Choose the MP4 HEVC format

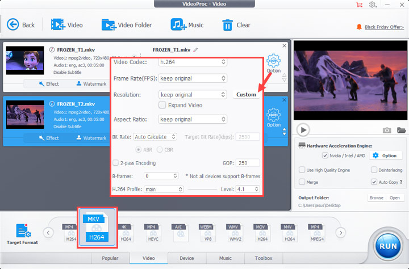153,232
